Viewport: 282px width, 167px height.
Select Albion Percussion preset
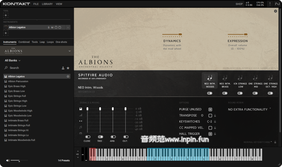click(x=37, y=81)
